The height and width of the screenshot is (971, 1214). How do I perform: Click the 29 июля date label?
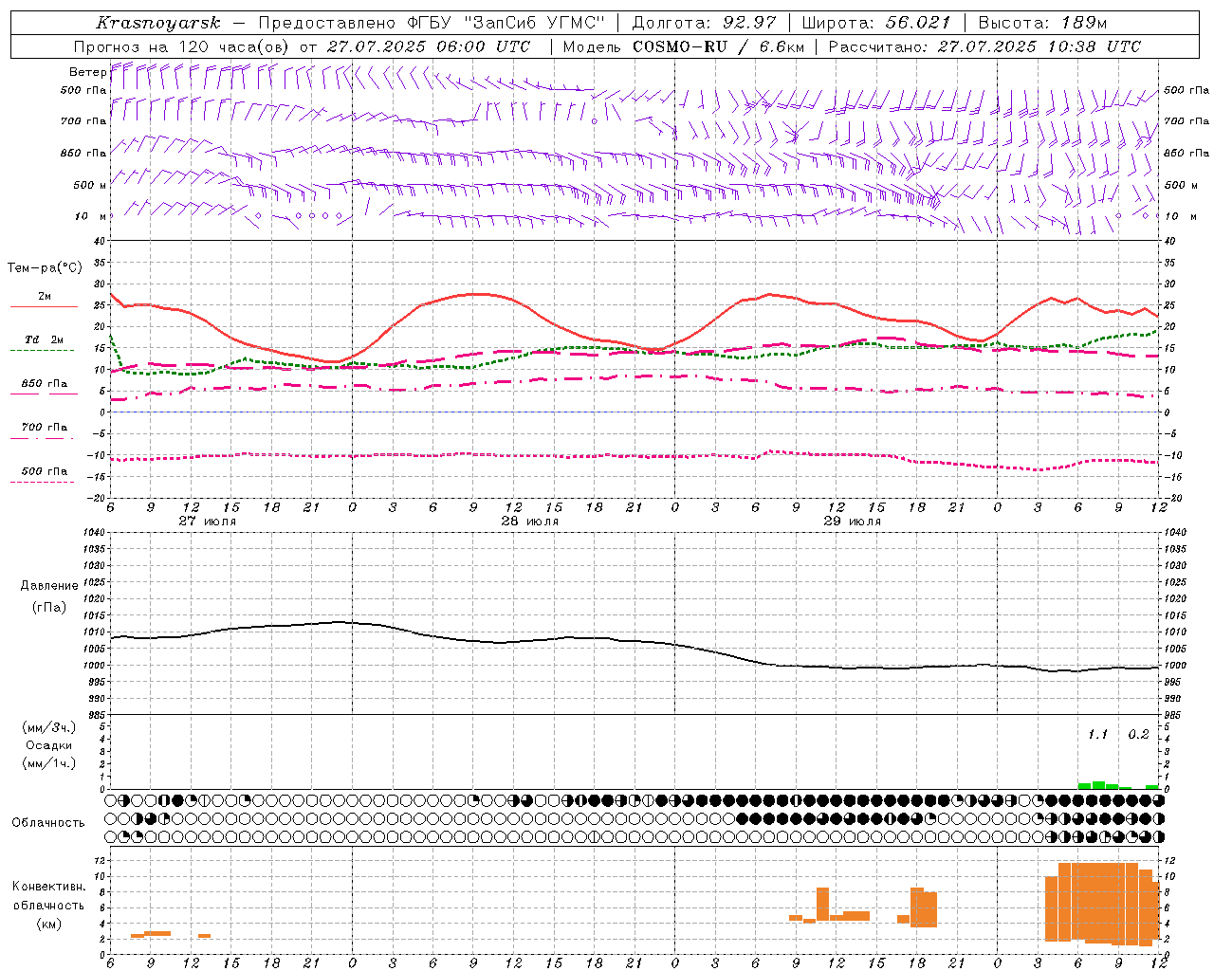853,522
